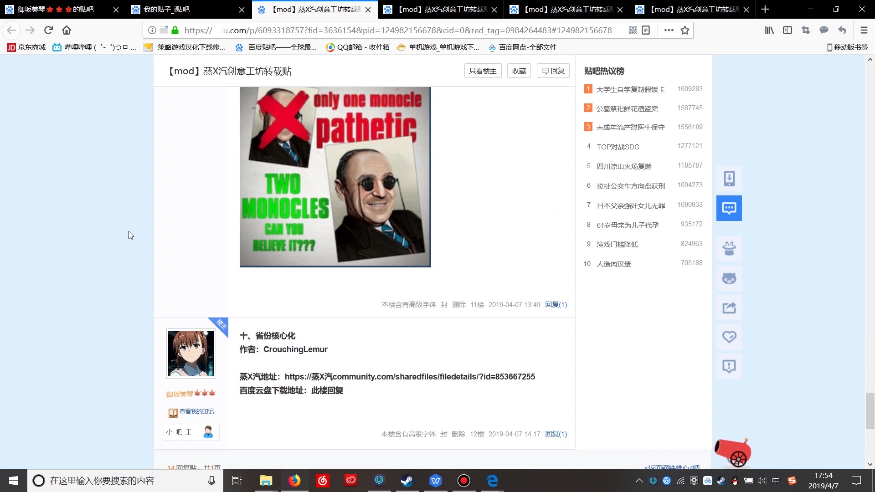The width and height of the screenshot is (875, 492).
Task: Click the share arrow sidebar icon
Action: (x=729, y=307)
